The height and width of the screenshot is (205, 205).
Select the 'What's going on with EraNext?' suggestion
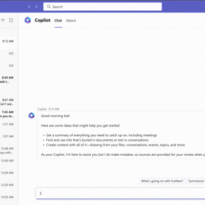pyautogui.click(x=162, y=181)
